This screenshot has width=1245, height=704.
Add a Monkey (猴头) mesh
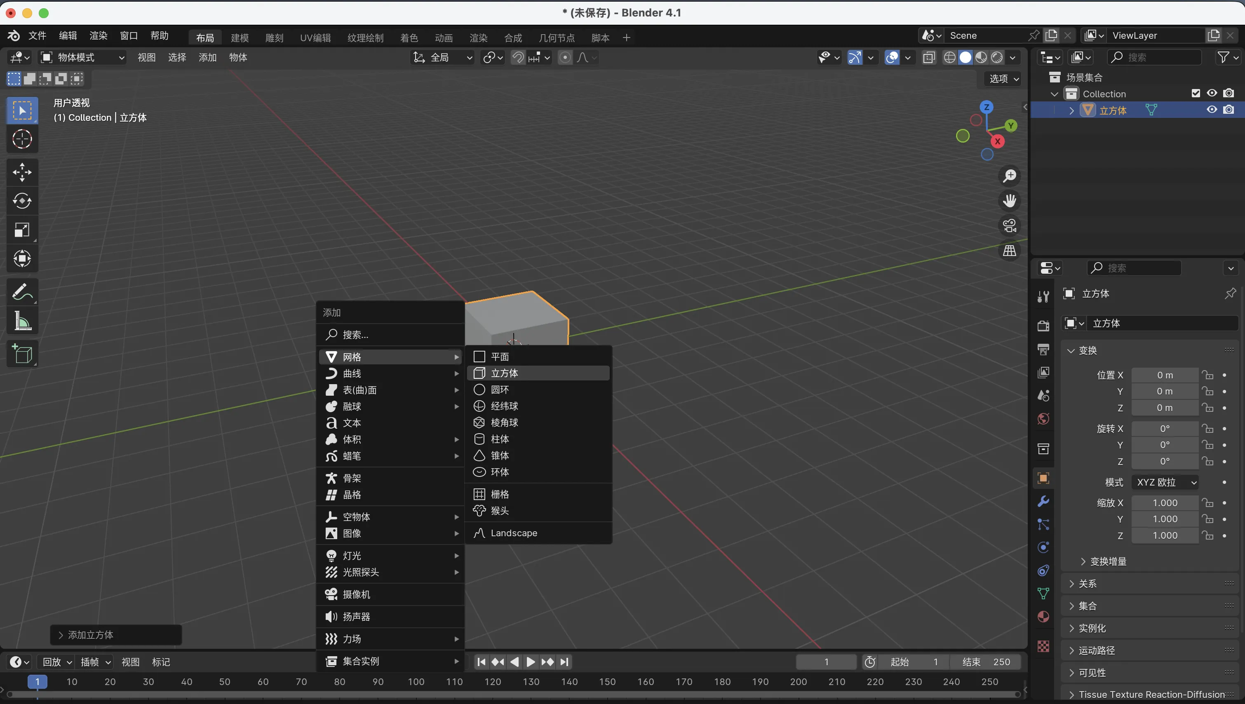[x=500, y=511]
